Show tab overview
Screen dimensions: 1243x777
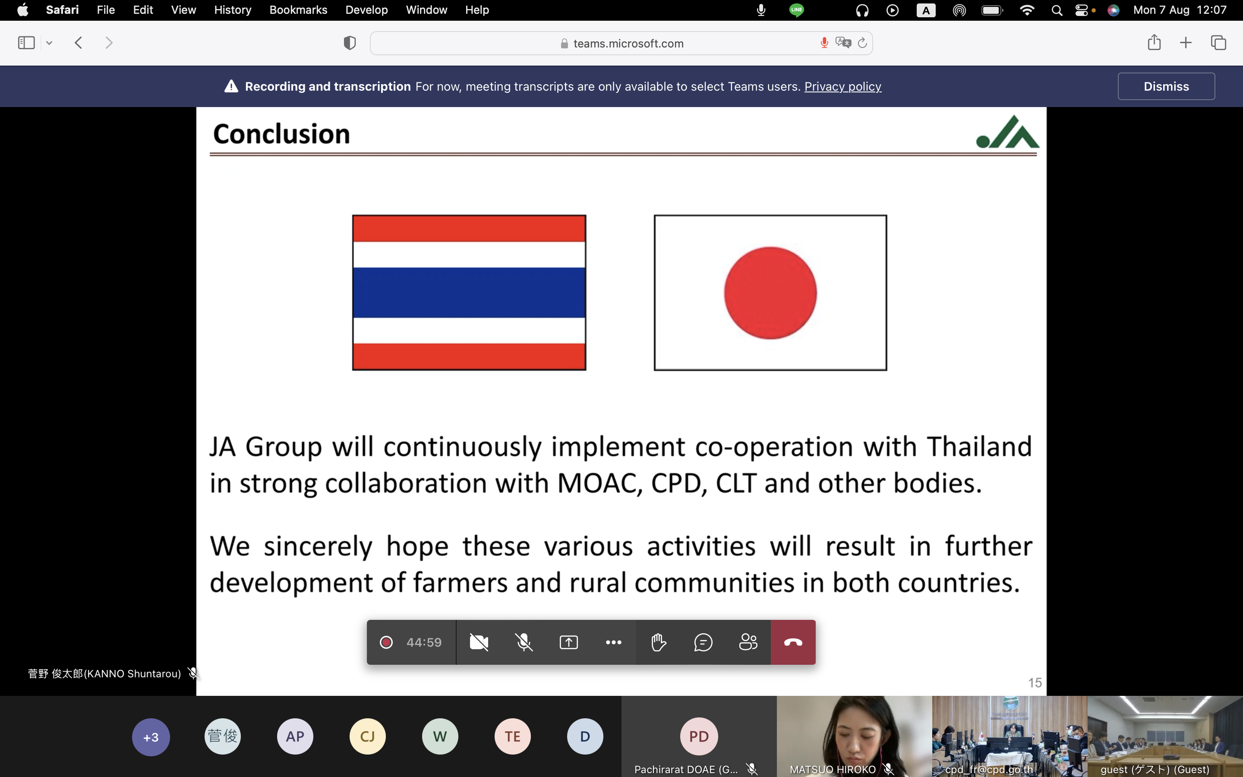point(1218,43)
